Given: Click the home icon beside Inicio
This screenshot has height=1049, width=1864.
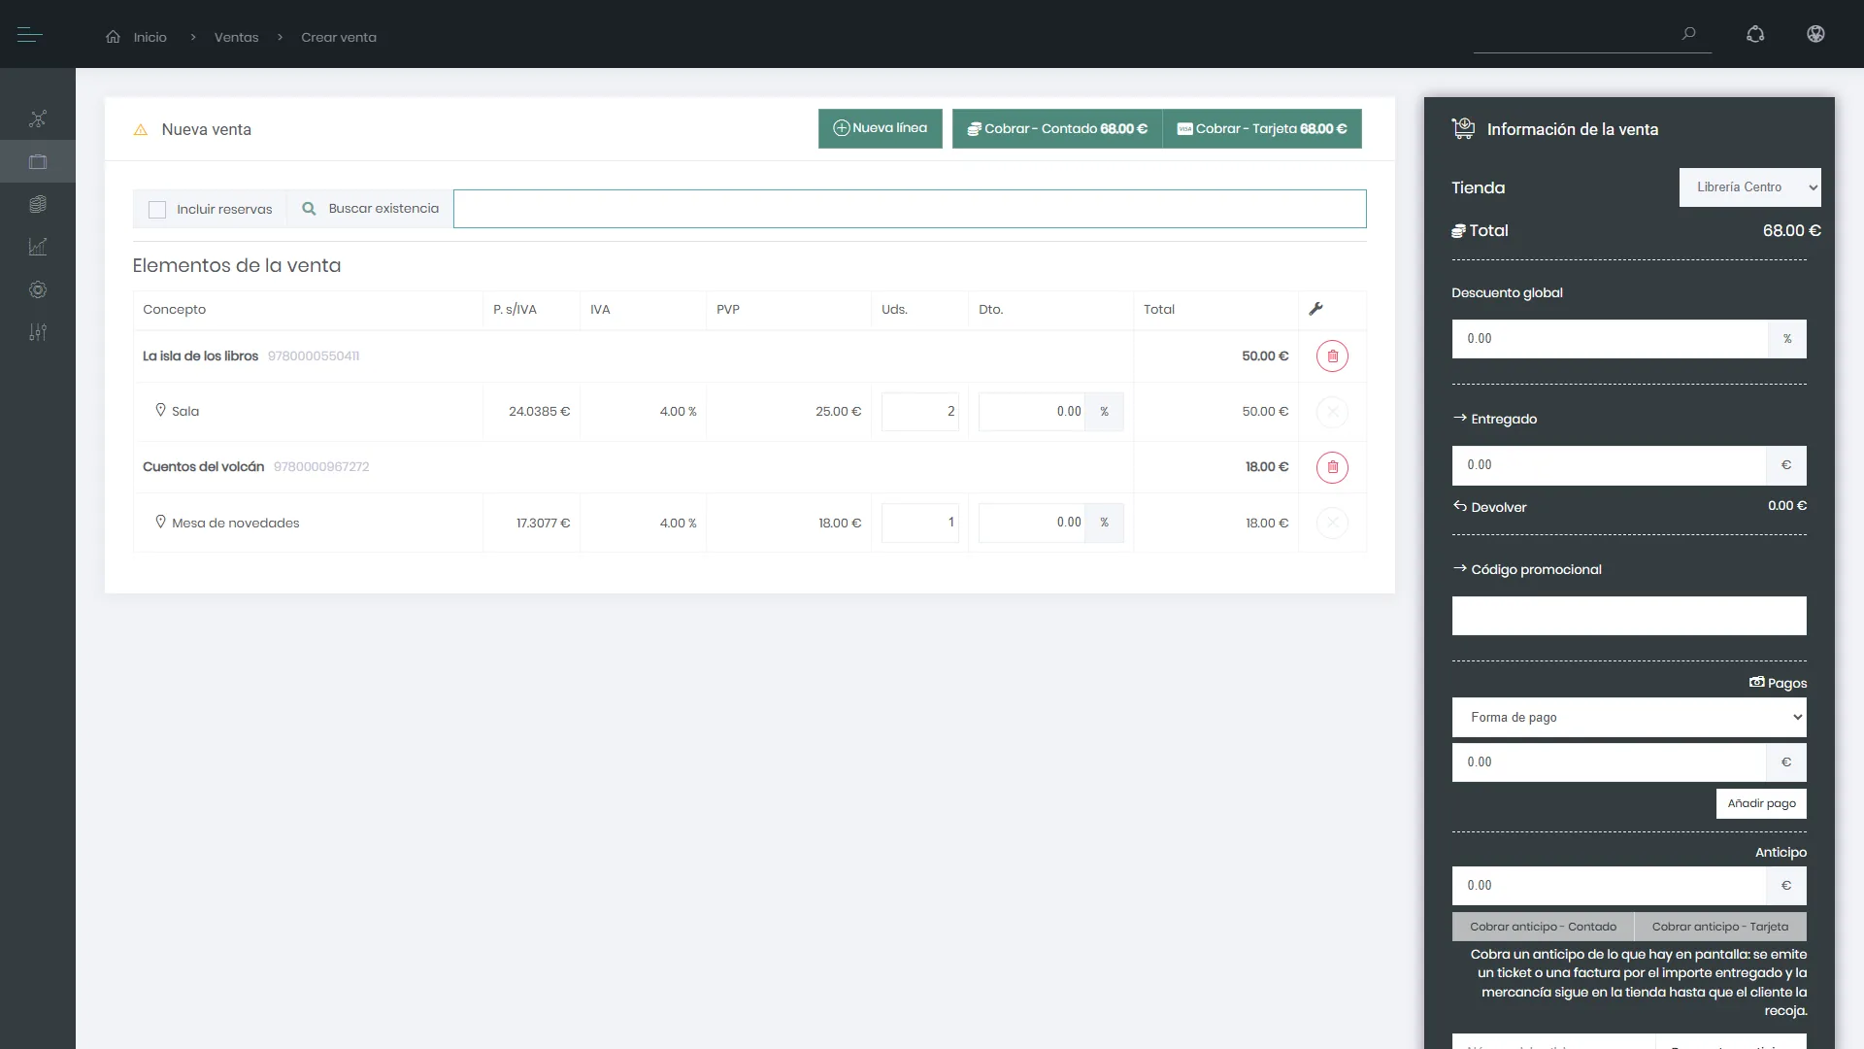Looking at the screenshot, I should pos(114,37).
